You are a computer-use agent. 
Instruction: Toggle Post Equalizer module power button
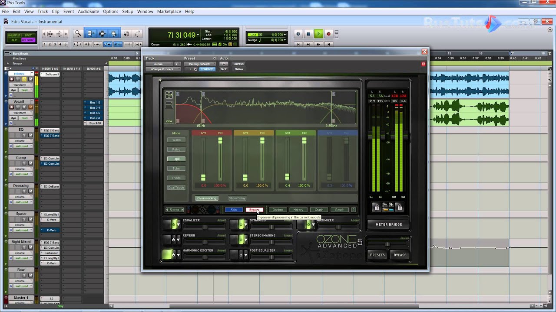click(240, 254)
